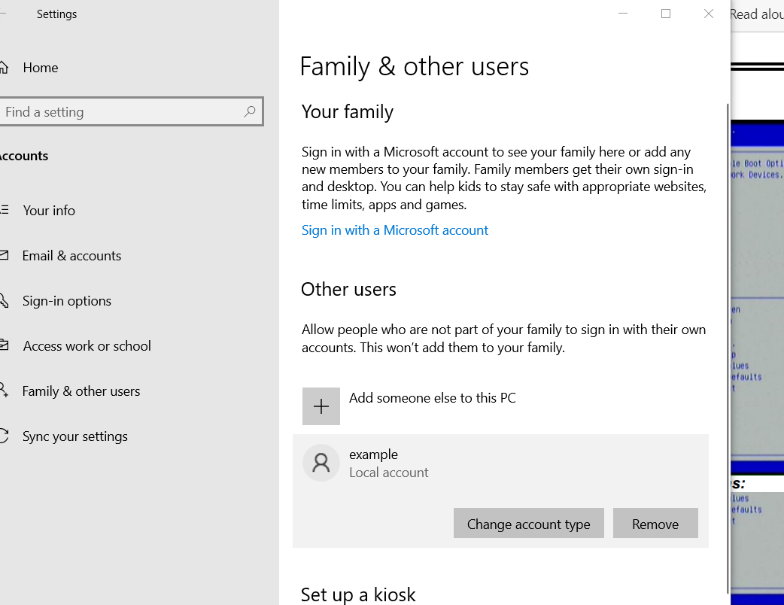Viewport: 784px width, 605px height.
Task: Click the Home icon in sidebar
Action: 4,68
